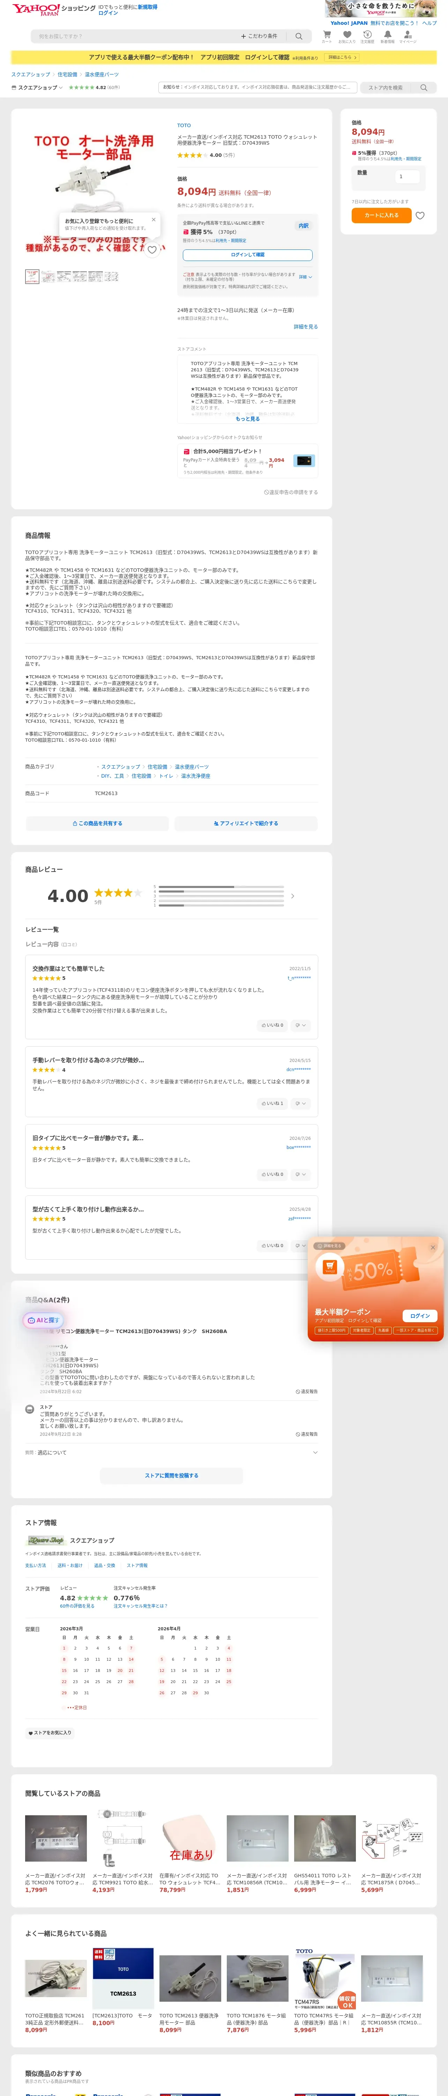Close the 50% coupon popup
The image size is (448, 2096).
click(433, 1247)
